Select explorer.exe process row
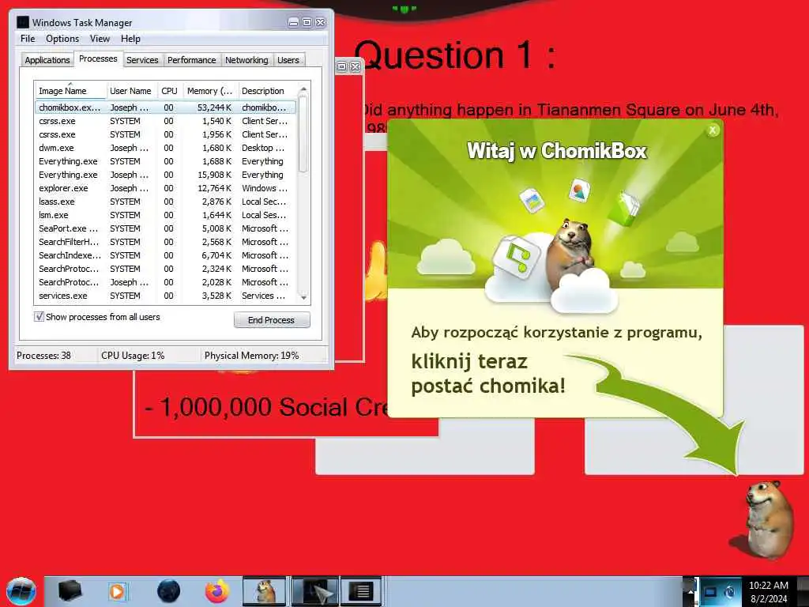This screenshot has height=607, width=809. 166,188
